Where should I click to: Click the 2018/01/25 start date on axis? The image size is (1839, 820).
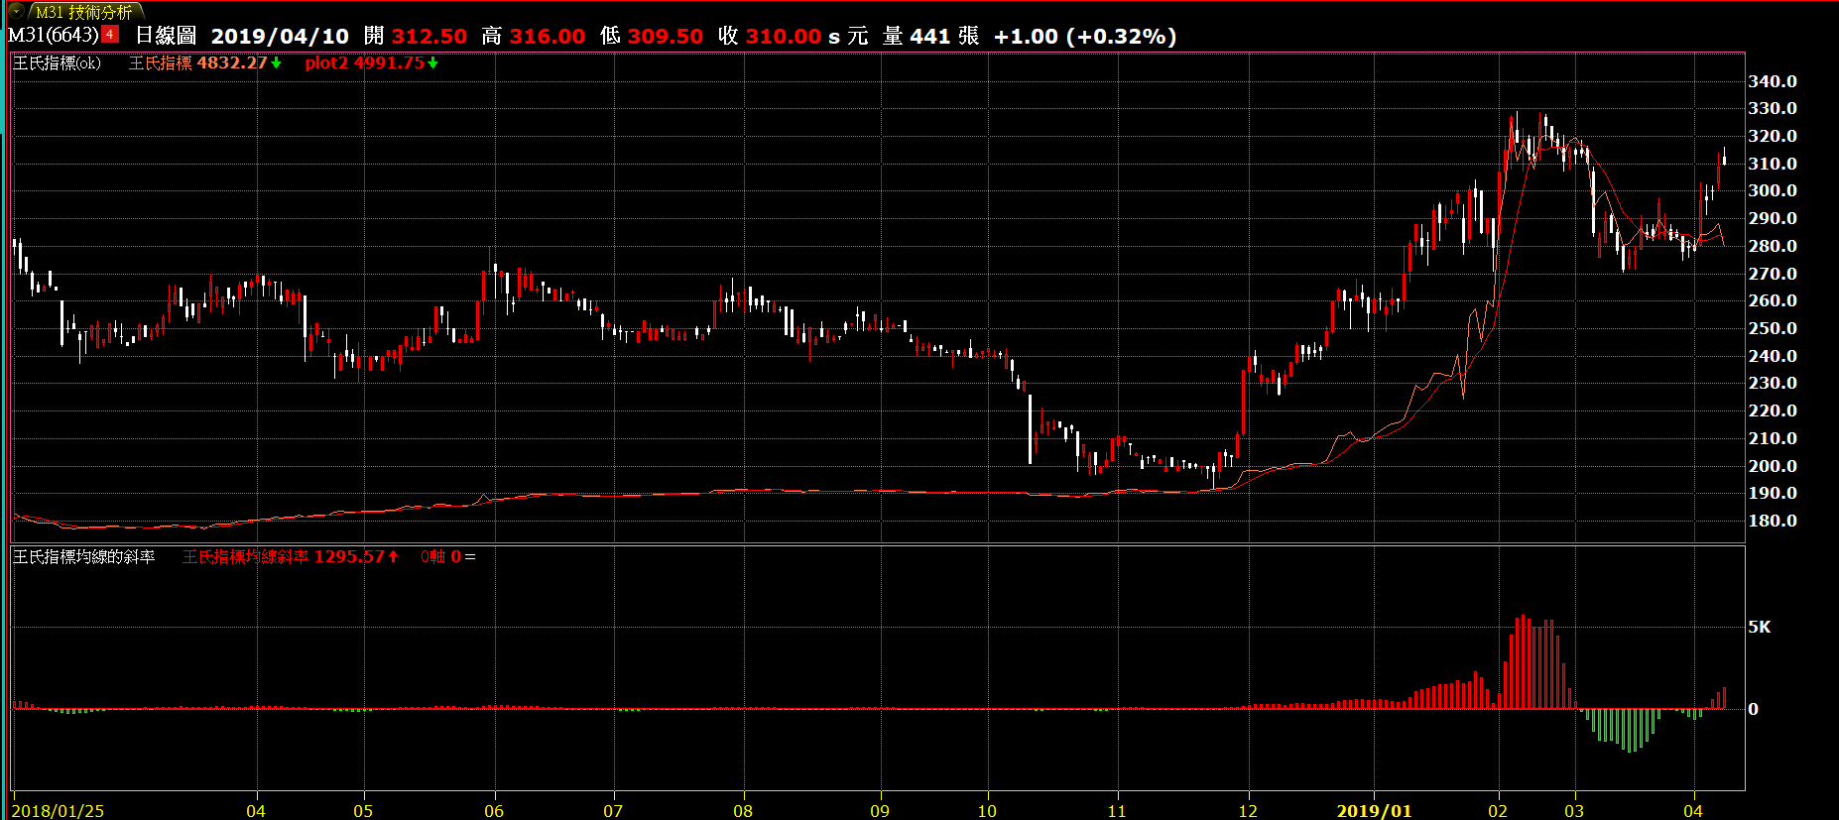[58, 810]
